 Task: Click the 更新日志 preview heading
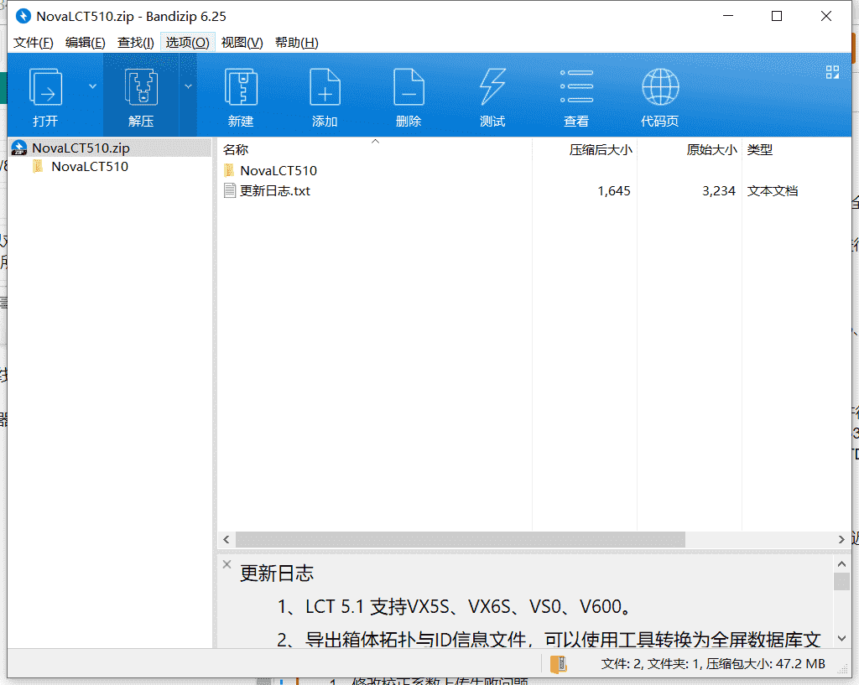coord(277,573)
